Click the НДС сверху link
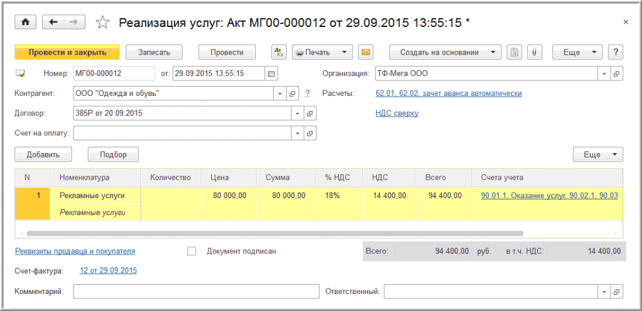Viewport: 642px width, 311px height. click(x=396, y=113)
